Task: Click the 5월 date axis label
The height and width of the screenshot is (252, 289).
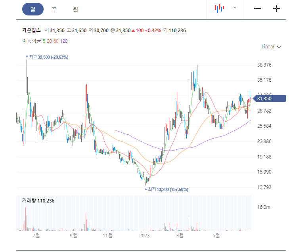Action: (216, 235)
